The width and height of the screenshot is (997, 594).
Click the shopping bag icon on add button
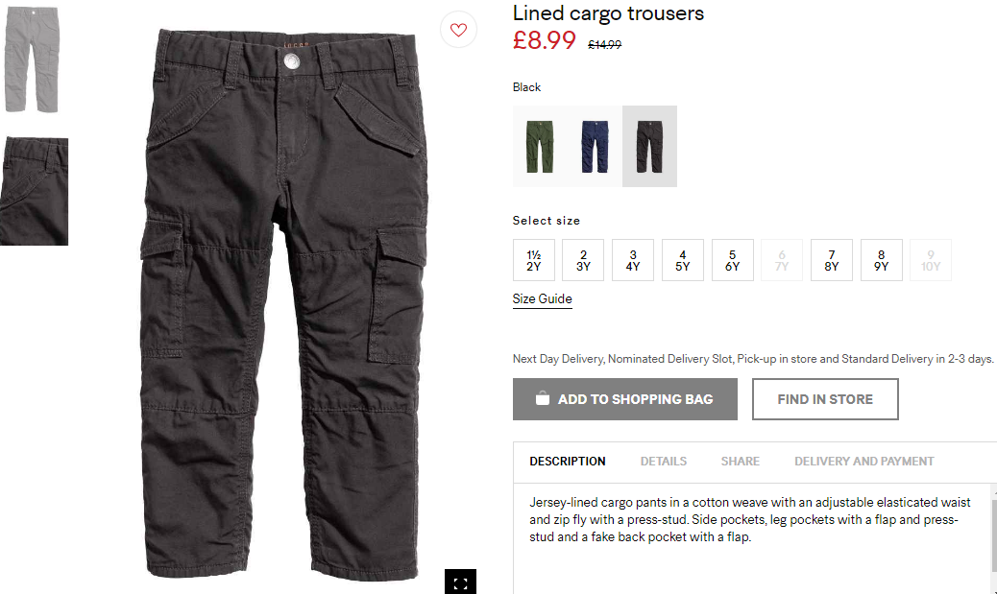click(x=542, y=398)
